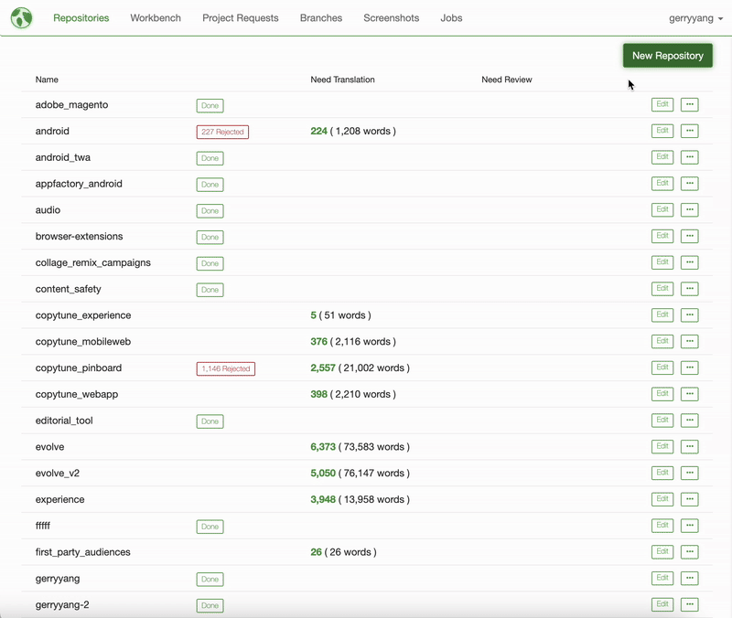Viewport: 732px width, 618px height.
Task: Click the Done badge for adobe_magento
Action: click(210, 105)
